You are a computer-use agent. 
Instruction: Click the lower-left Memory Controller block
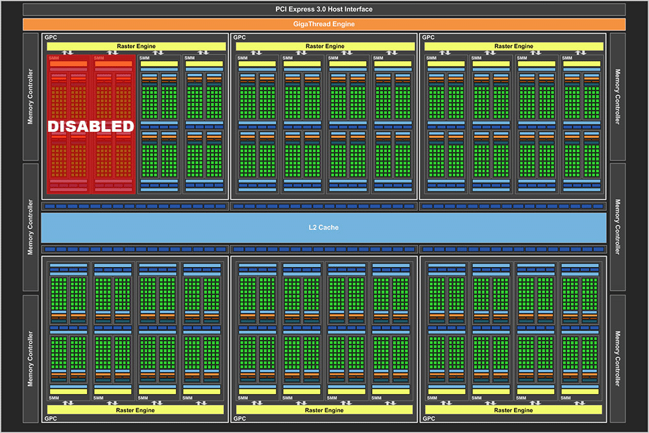click(x=31, y=359)
